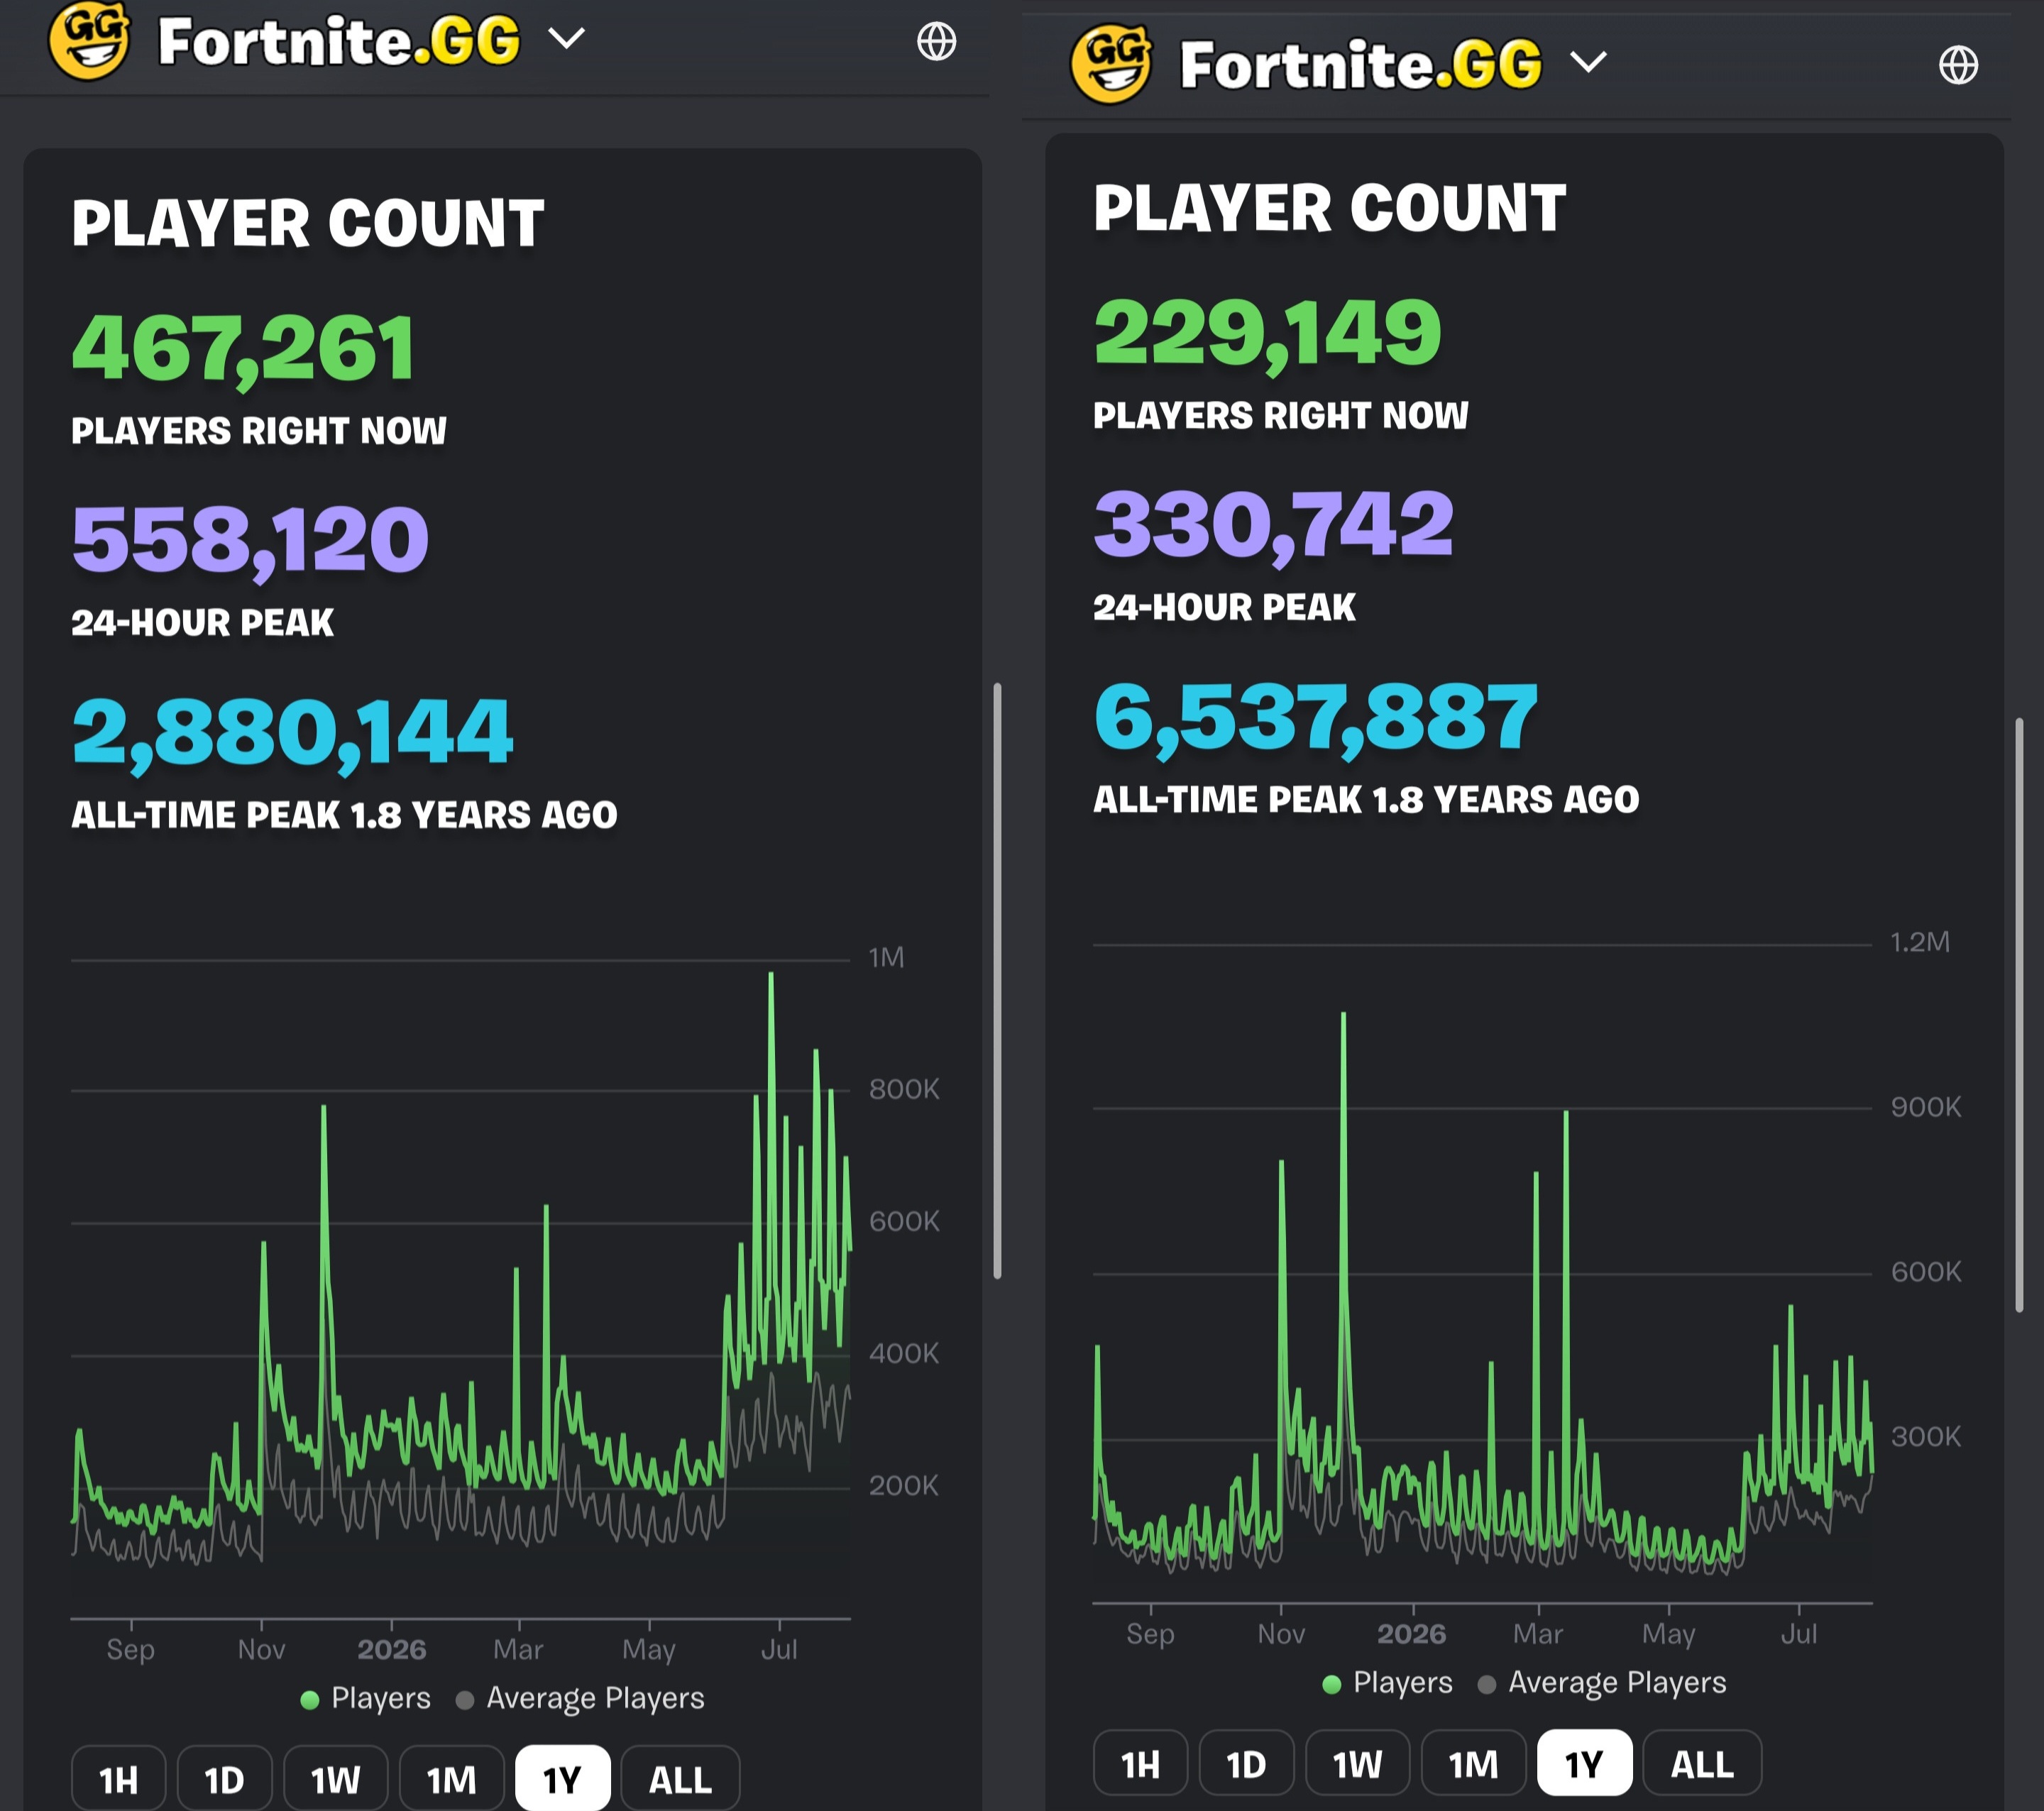Click the 2026 axis label in 229,149 panel chart
2044x1811 pixels.
pos(1412,1633)
